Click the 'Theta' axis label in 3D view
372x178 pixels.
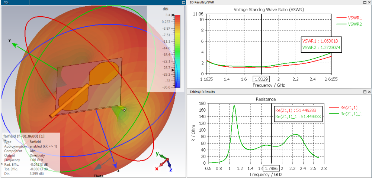tap(99, 176)
